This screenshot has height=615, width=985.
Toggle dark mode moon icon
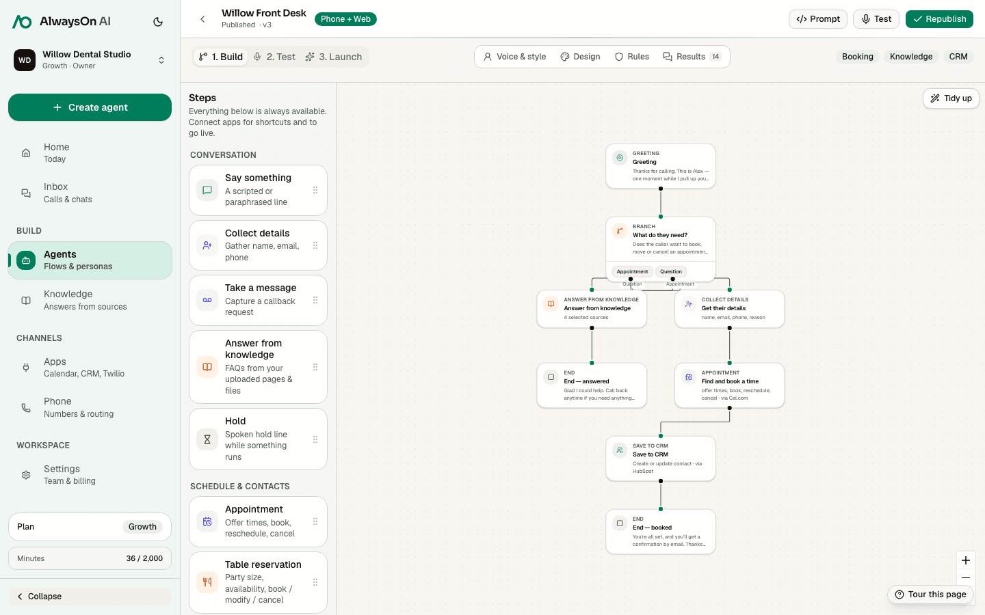point(158,22)
